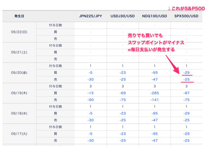The width and height of the screenshot is (207, 146).
Task: Click 09/17 JPN225/JPY buy value -5
Action: coord(90,134)
